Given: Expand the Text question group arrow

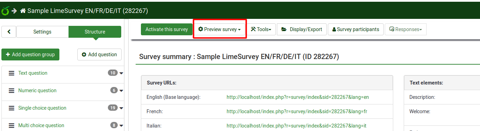Looking at the screenshot, I should coord(121,73).
